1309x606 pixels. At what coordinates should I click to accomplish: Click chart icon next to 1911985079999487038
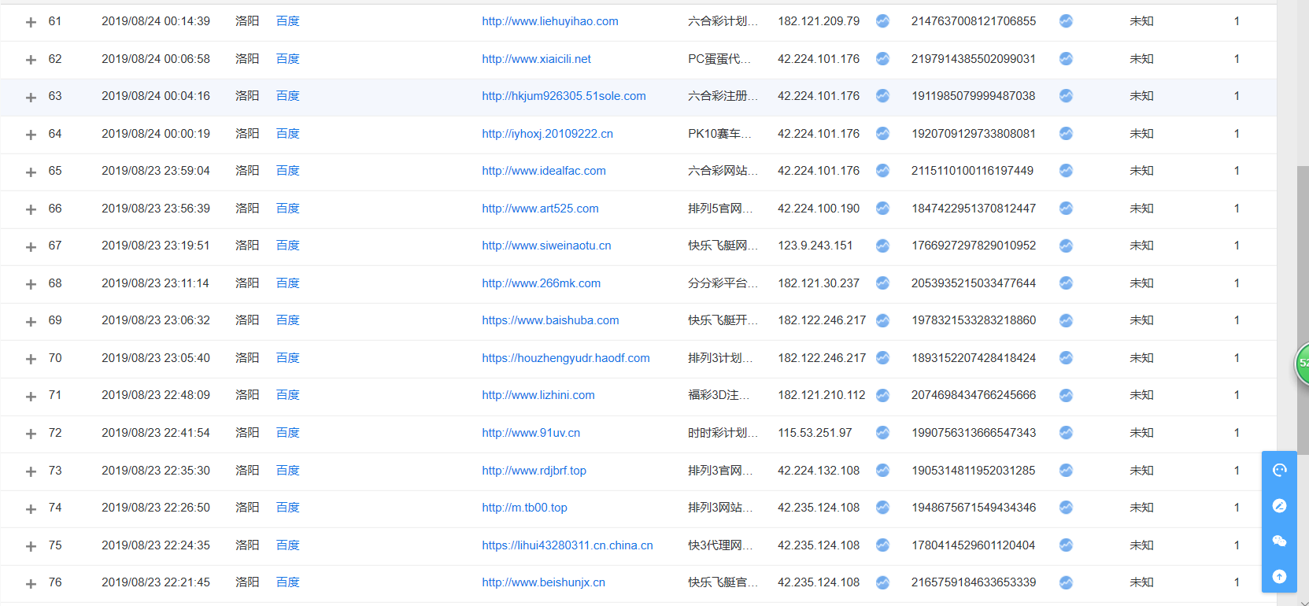point(1066,96)
